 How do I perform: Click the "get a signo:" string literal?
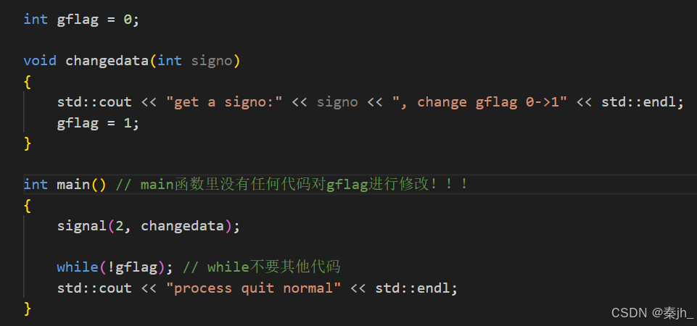tap(225, 101)
